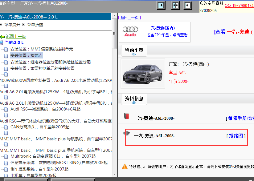Click the 查看 一汽-奥迪 link

coord(234,32)
